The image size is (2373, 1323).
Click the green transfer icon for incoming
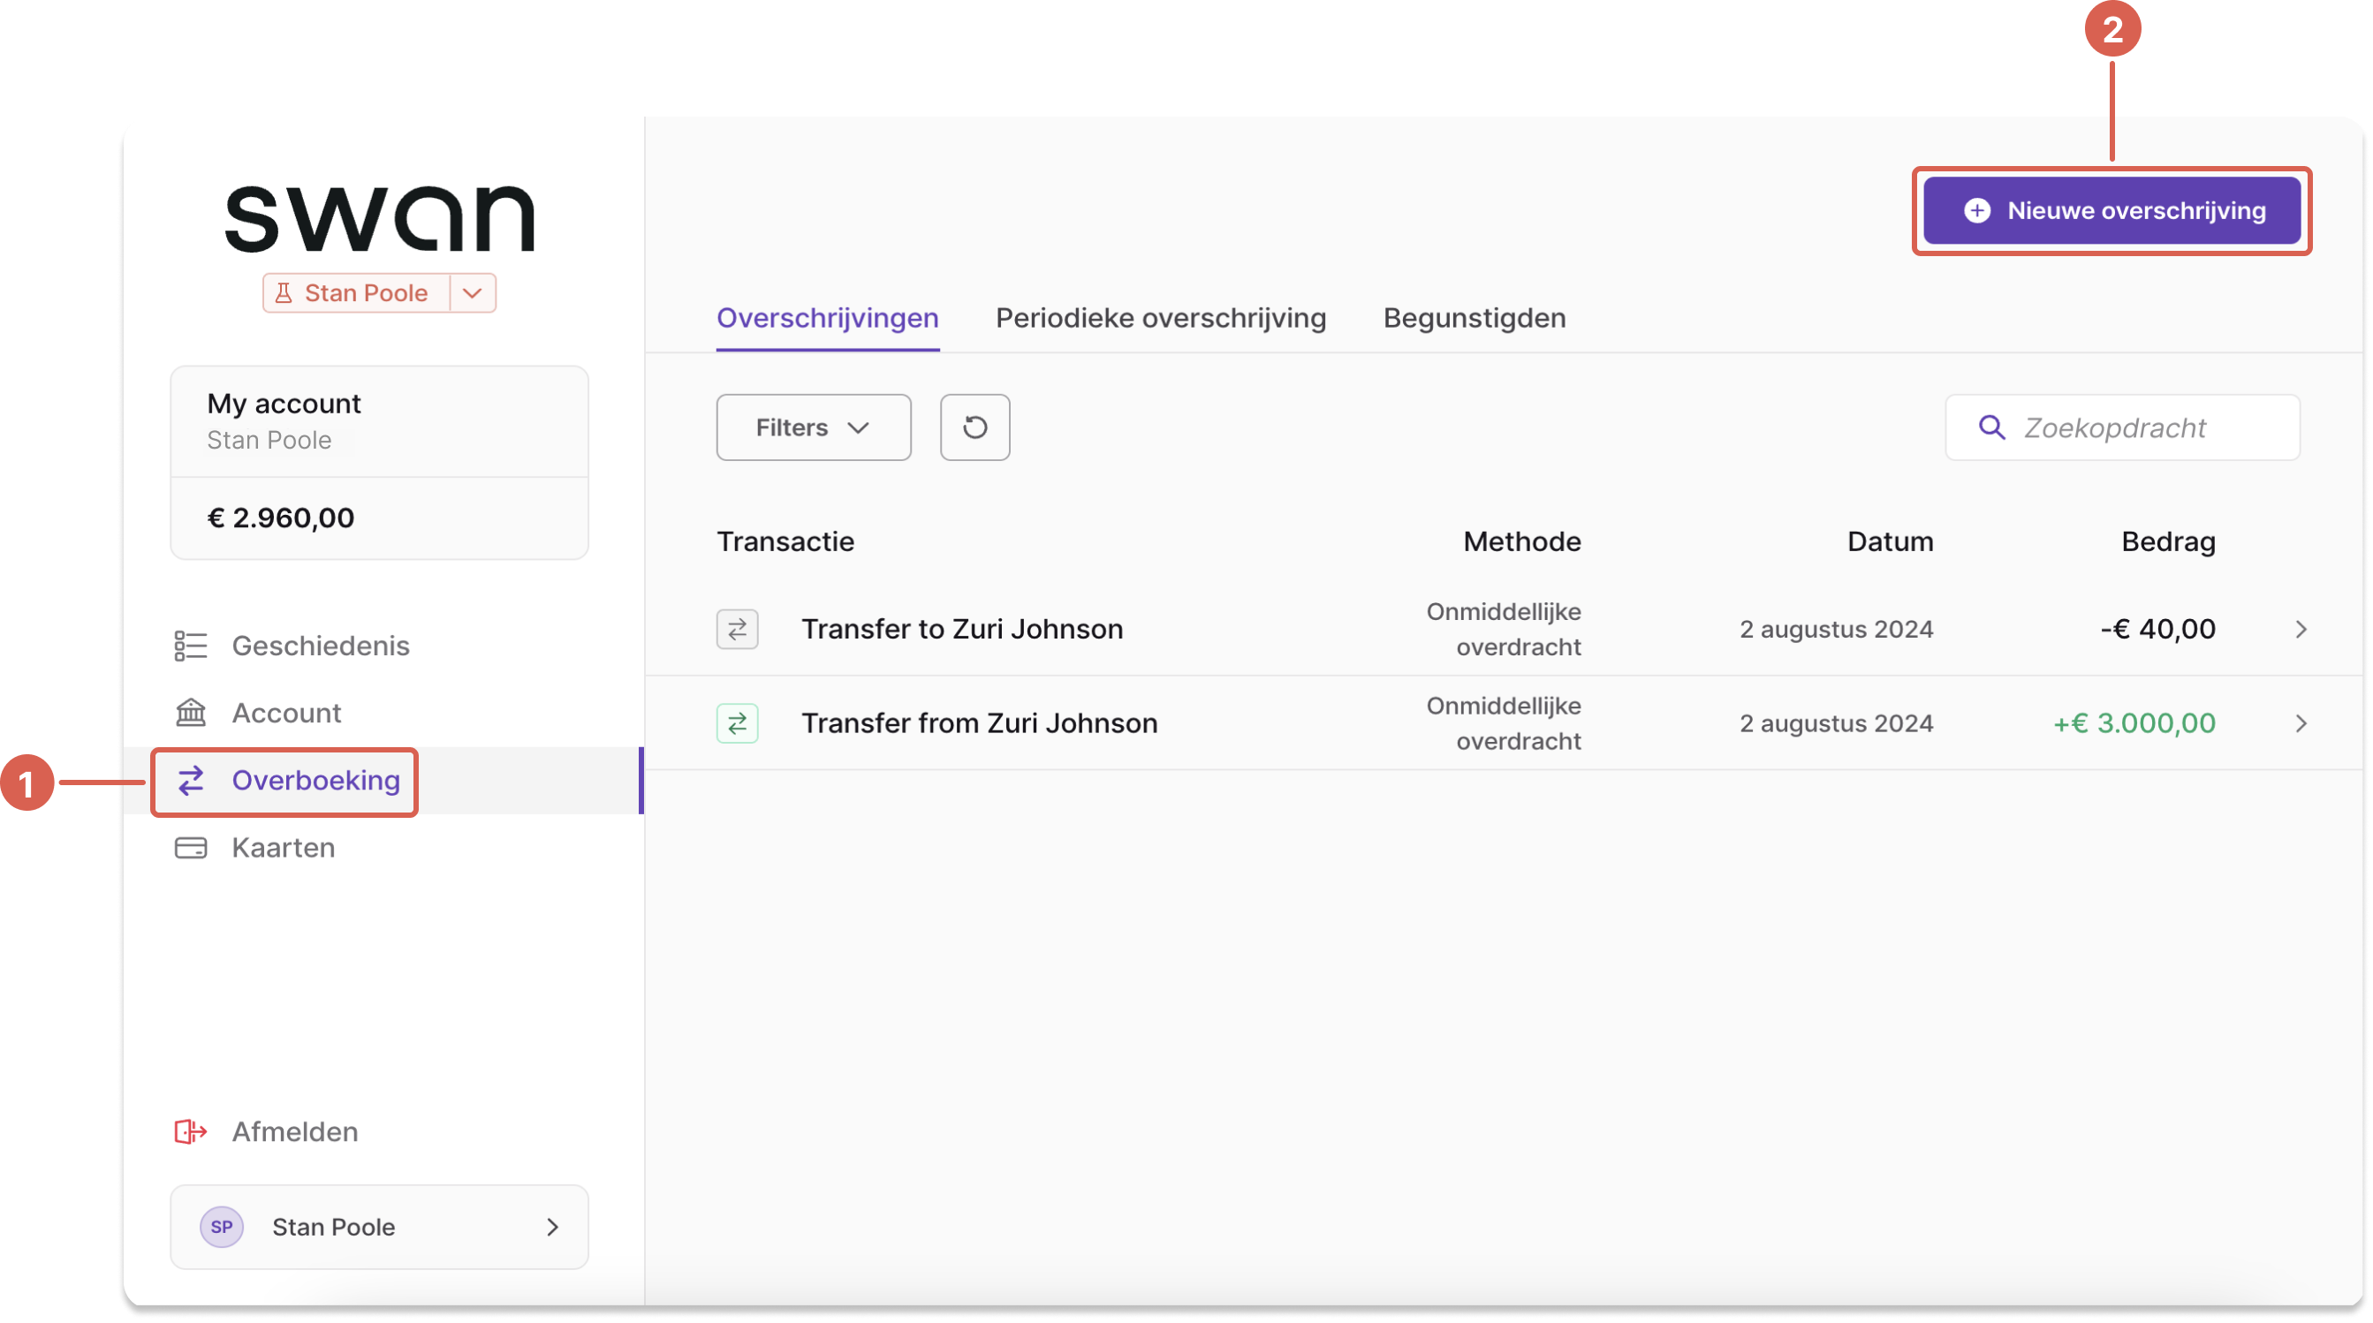pos(738,723)
